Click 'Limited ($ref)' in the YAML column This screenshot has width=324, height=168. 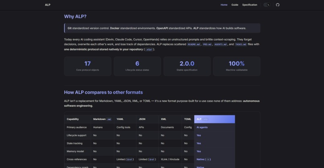[125, 160]
